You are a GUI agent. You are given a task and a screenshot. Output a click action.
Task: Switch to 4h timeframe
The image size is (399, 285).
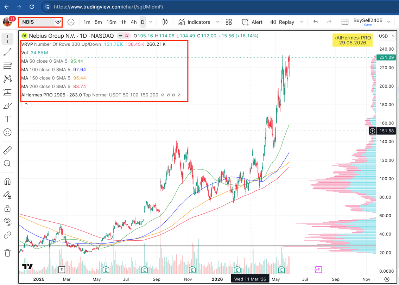click(134, 22)
